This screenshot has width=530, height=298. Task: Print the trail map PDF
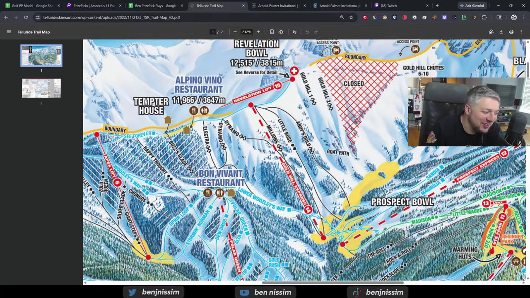(x=511, y=32)
